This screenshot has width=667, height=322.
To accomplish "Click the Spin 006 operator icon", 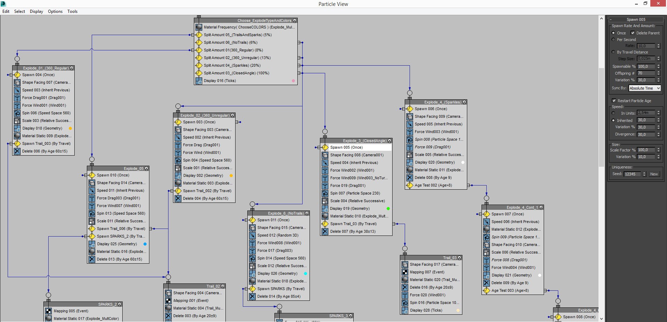I will point(17,113).
